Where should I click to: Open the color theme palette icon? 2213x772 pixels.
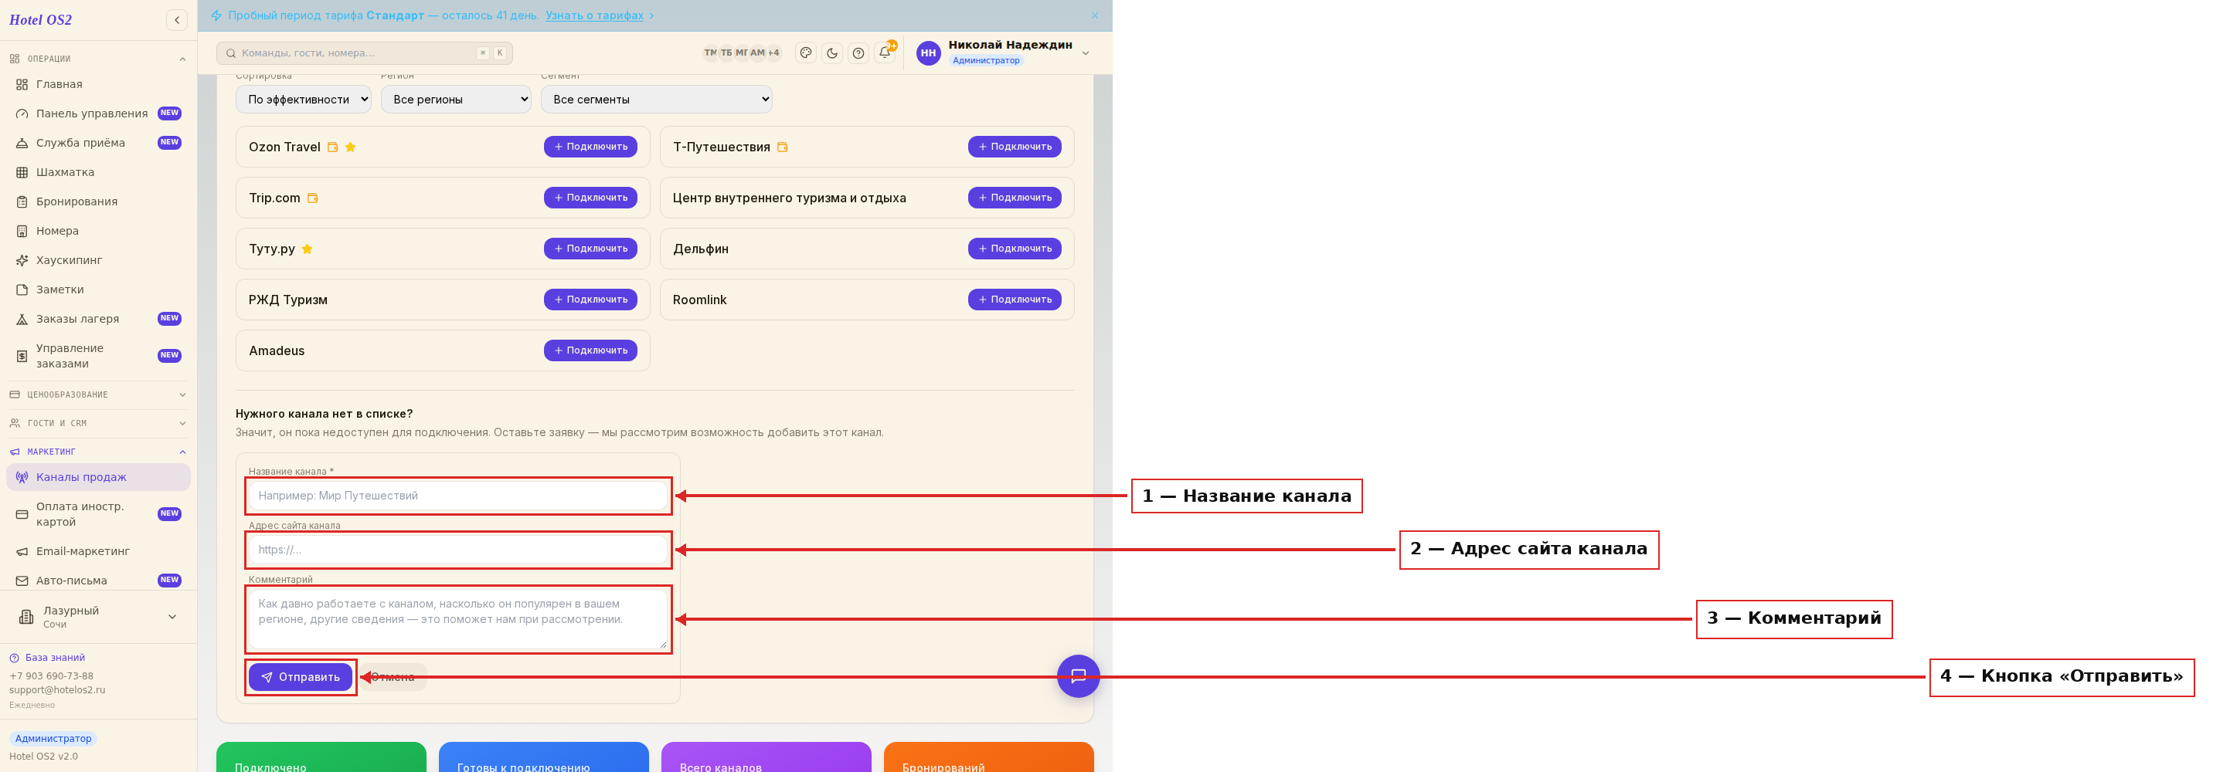click(x=806, y=53)
